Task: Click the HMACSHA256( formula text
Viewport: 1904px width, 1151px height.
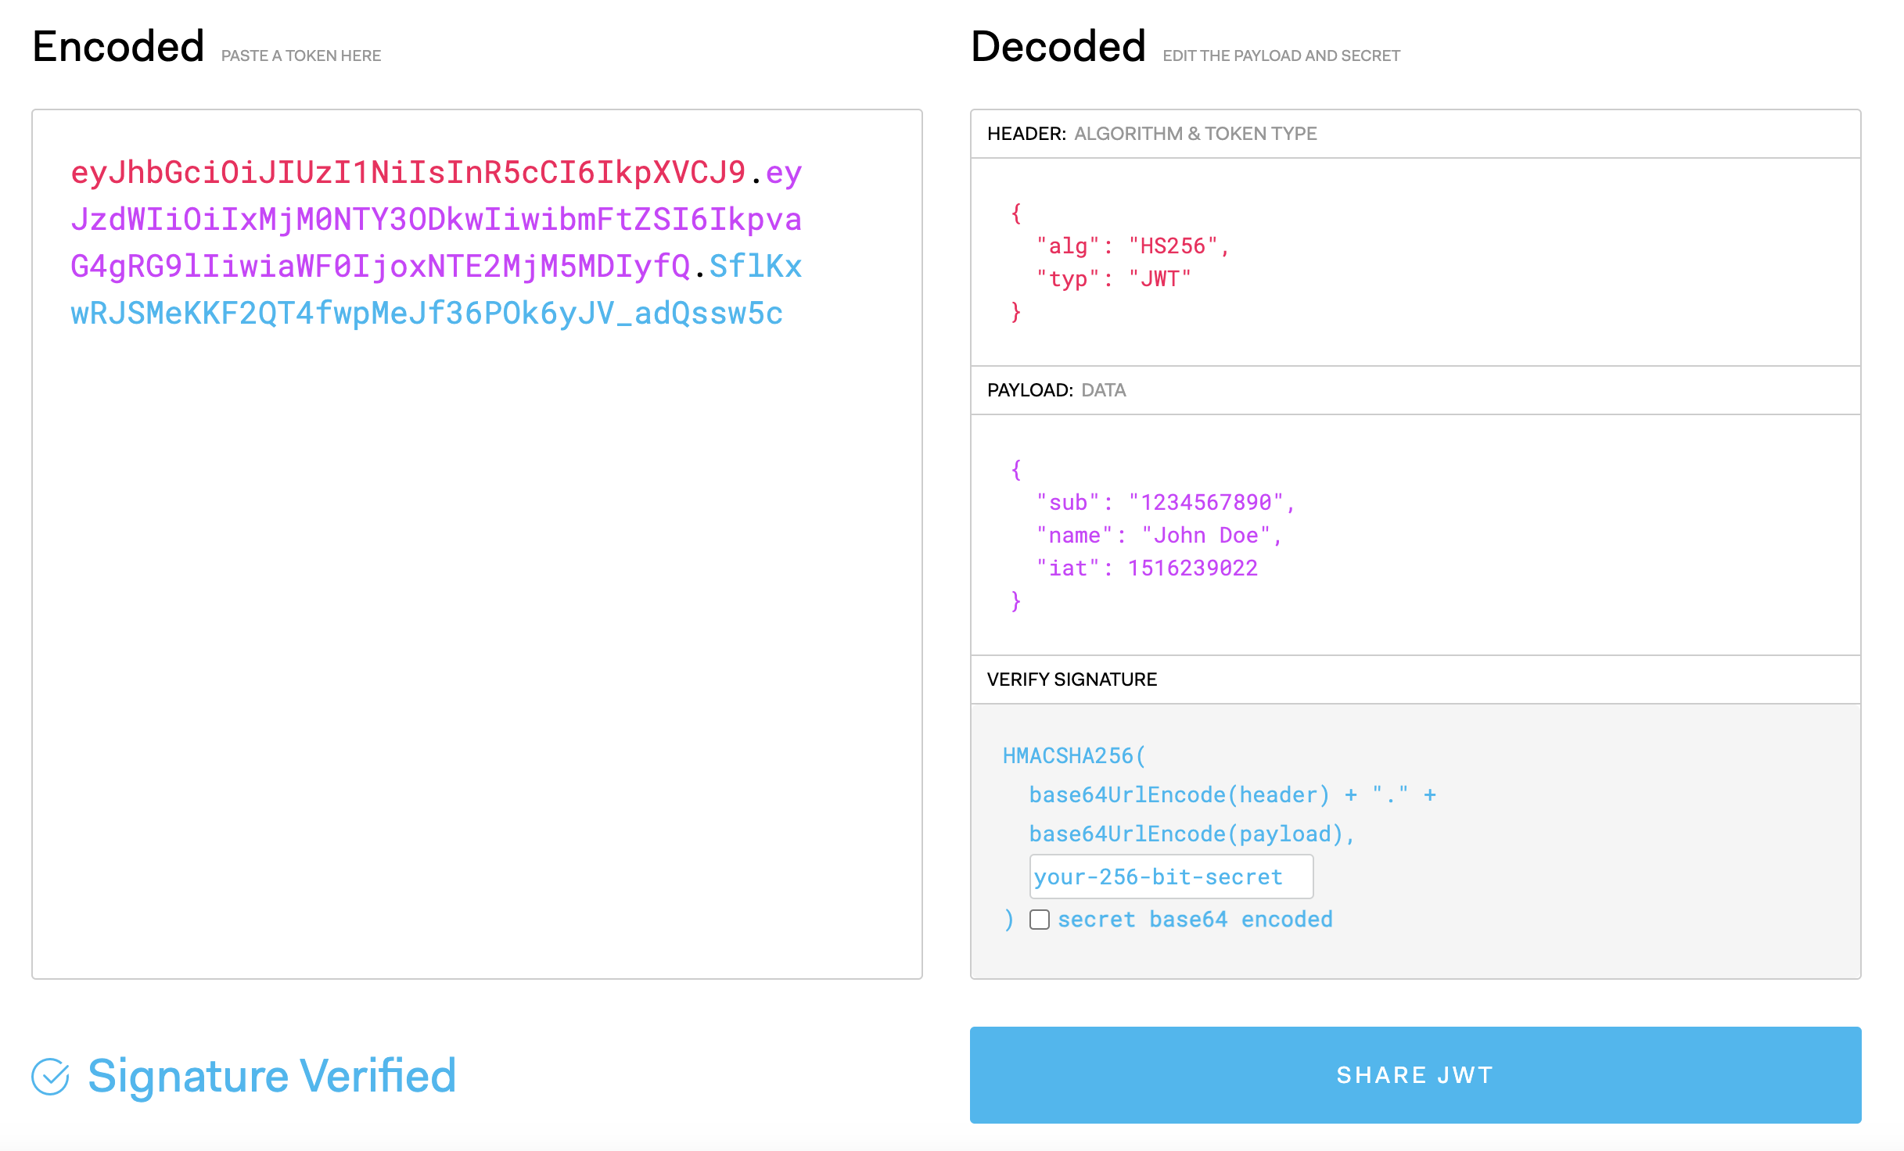Action: click(1073, 756)
